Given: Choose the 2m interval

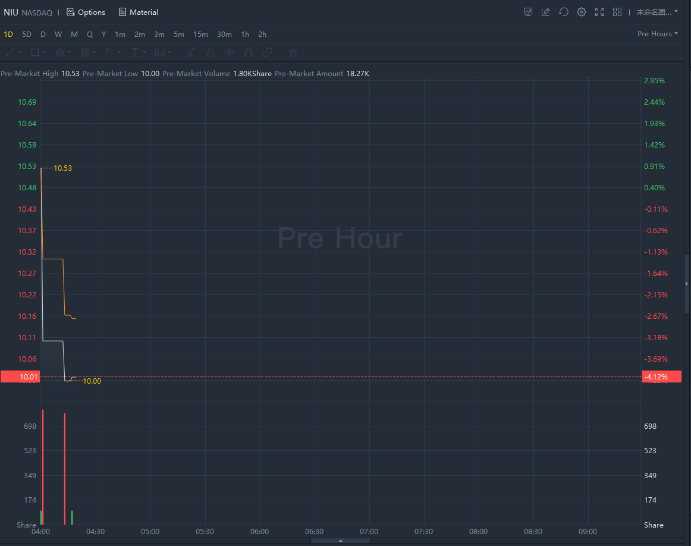Looking at the screenshot, I should click(140, 34).
